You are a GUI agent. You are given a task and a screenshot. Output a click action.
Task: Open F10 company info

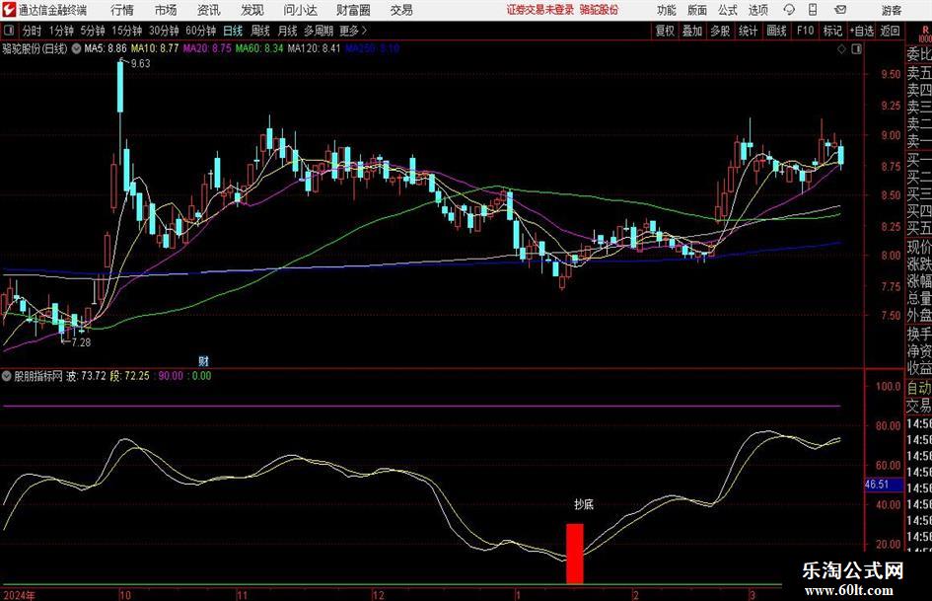[x=806, y=31]
